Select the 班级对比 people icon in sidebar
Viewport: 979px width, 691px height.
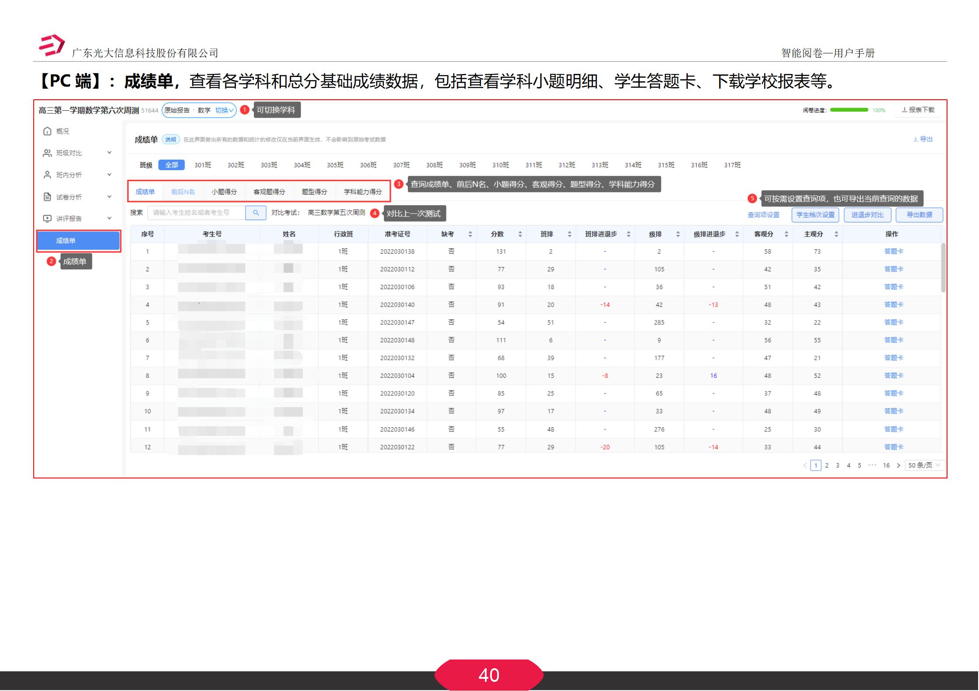click(47, 153)
